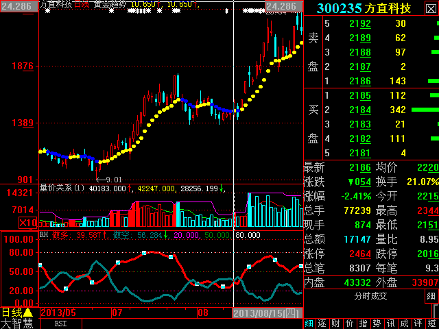439x329 pixels.
Task: Click the 大智慧 logo text
Action: pyautogui.click(x=16, y=324)
